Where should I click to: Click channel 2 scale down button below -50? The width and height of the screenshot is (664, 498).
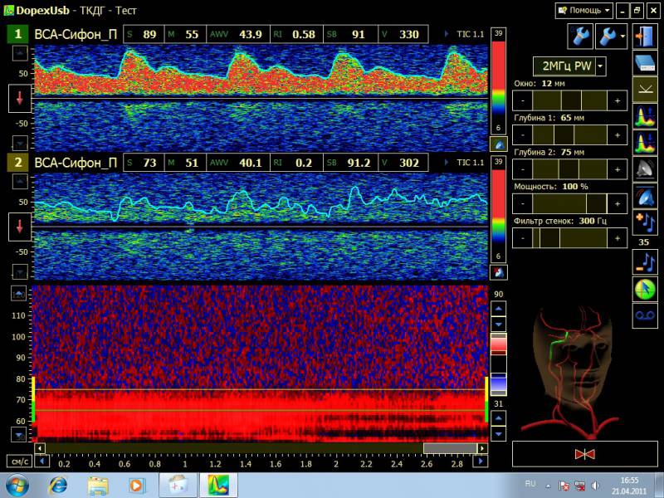[x=20, y=271]
